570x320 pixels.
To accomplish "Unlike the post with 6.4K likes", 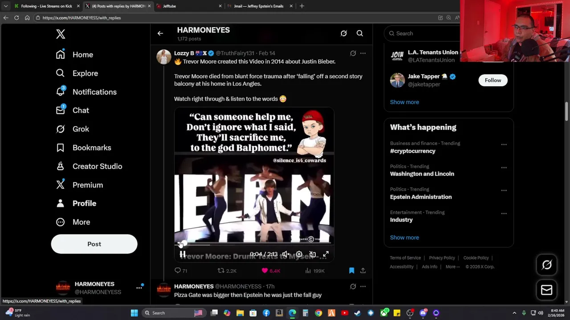I will pos(271,271).
